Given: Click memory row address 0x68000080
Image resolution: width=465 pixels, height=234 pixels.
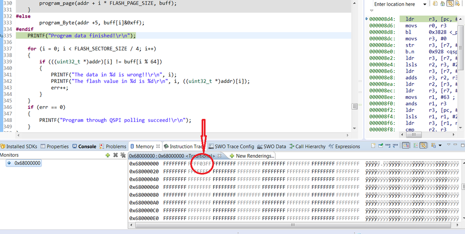Looking at the screenshot, I should click(144, 195).
